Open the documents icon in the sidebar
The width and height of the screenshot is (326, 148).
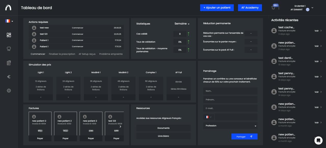click(x=9, y=63)
